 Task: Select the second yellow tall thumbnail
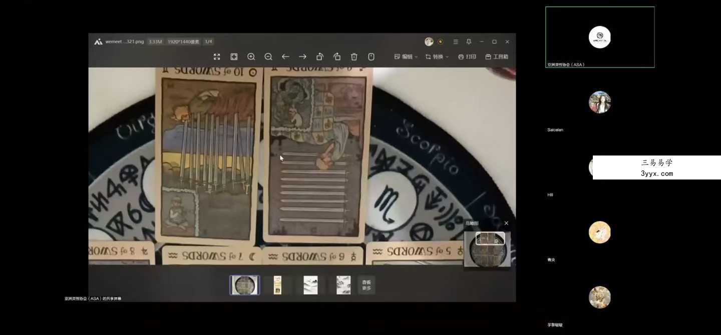click(277, 285)
